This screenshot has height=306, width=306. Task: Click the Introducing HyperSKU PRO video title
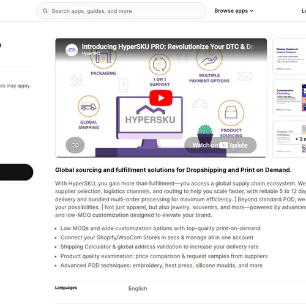tap(168, 47)
